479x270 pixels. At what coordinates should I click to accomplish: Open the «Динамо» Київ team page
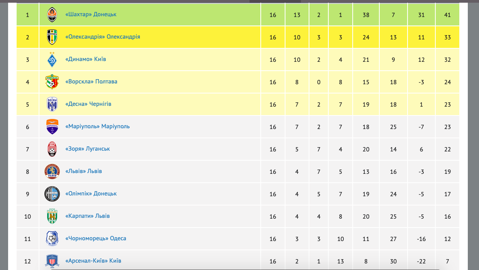[x=86, y=59]
